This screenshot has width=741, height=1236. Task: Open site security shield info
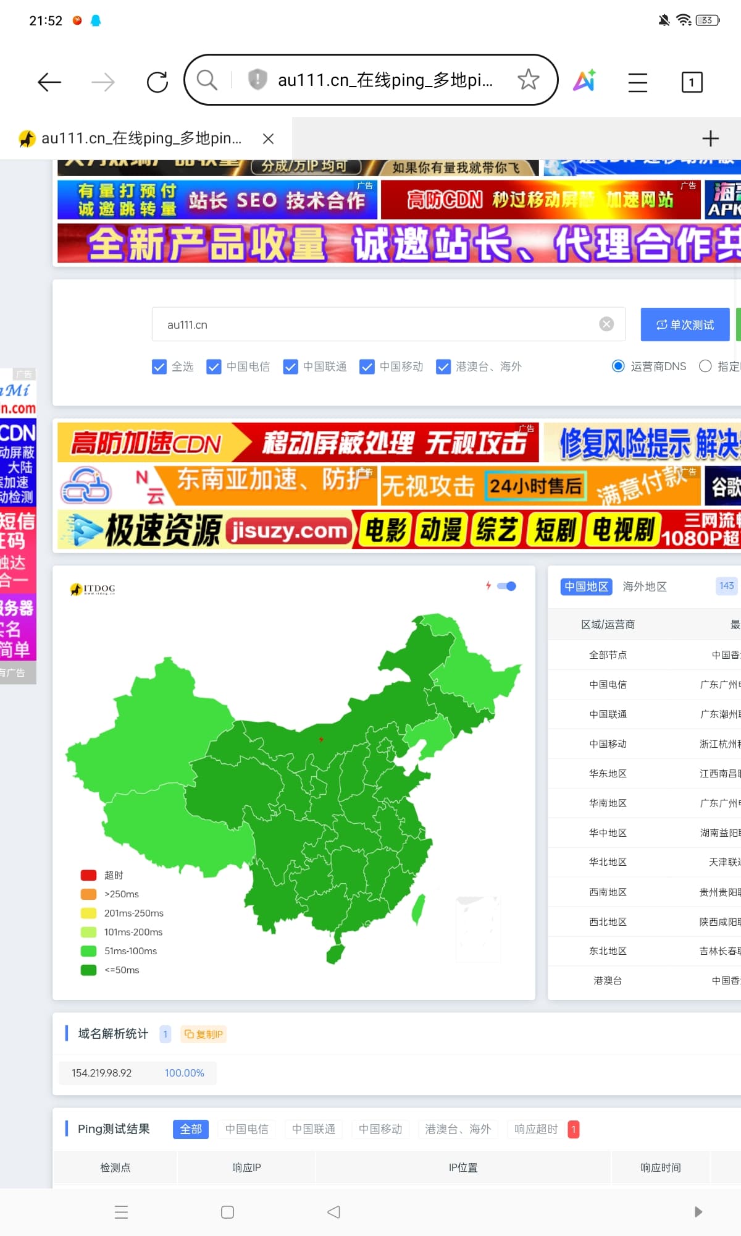pyautogui.click(x=257, y=80)
